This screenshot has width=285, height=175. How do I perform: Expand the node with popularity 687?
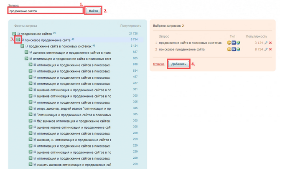(x=31, y=52)
